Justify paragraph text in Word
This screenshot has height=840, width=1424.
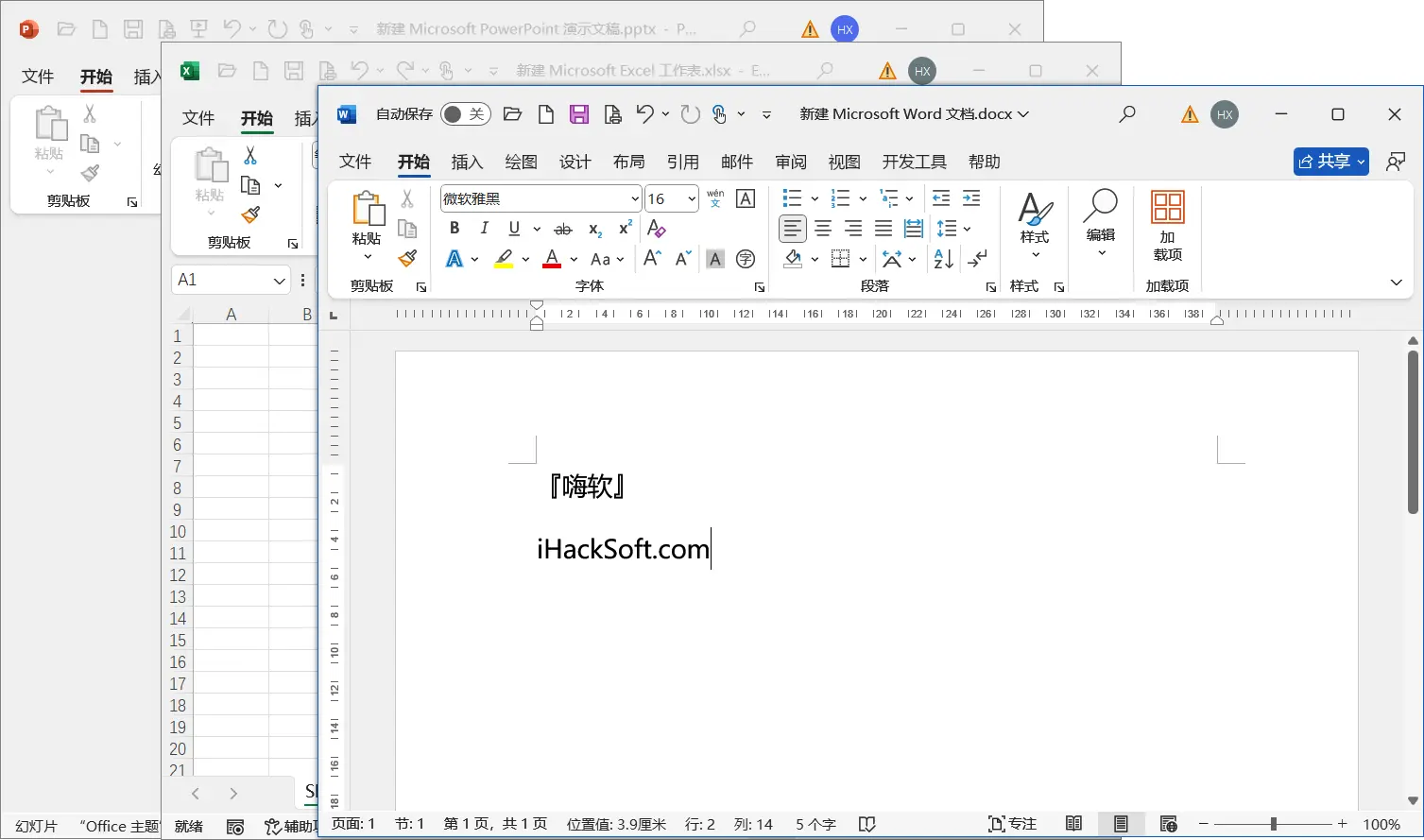click(x=884, y=229)
